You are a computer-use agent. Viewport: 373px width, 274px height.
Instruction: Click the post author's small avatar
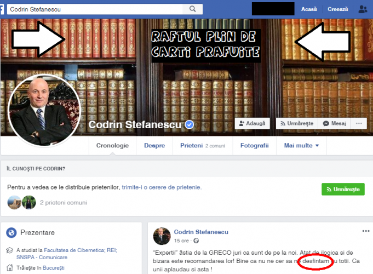162,236
